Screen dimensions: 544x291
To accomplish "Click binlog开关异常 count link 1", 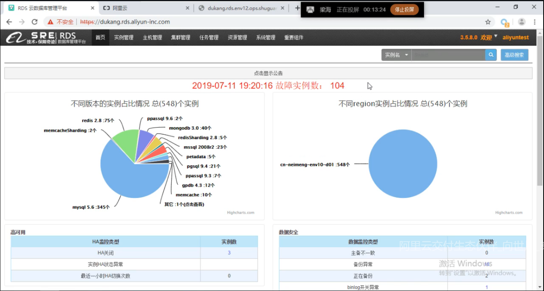I will click(487, 287).
